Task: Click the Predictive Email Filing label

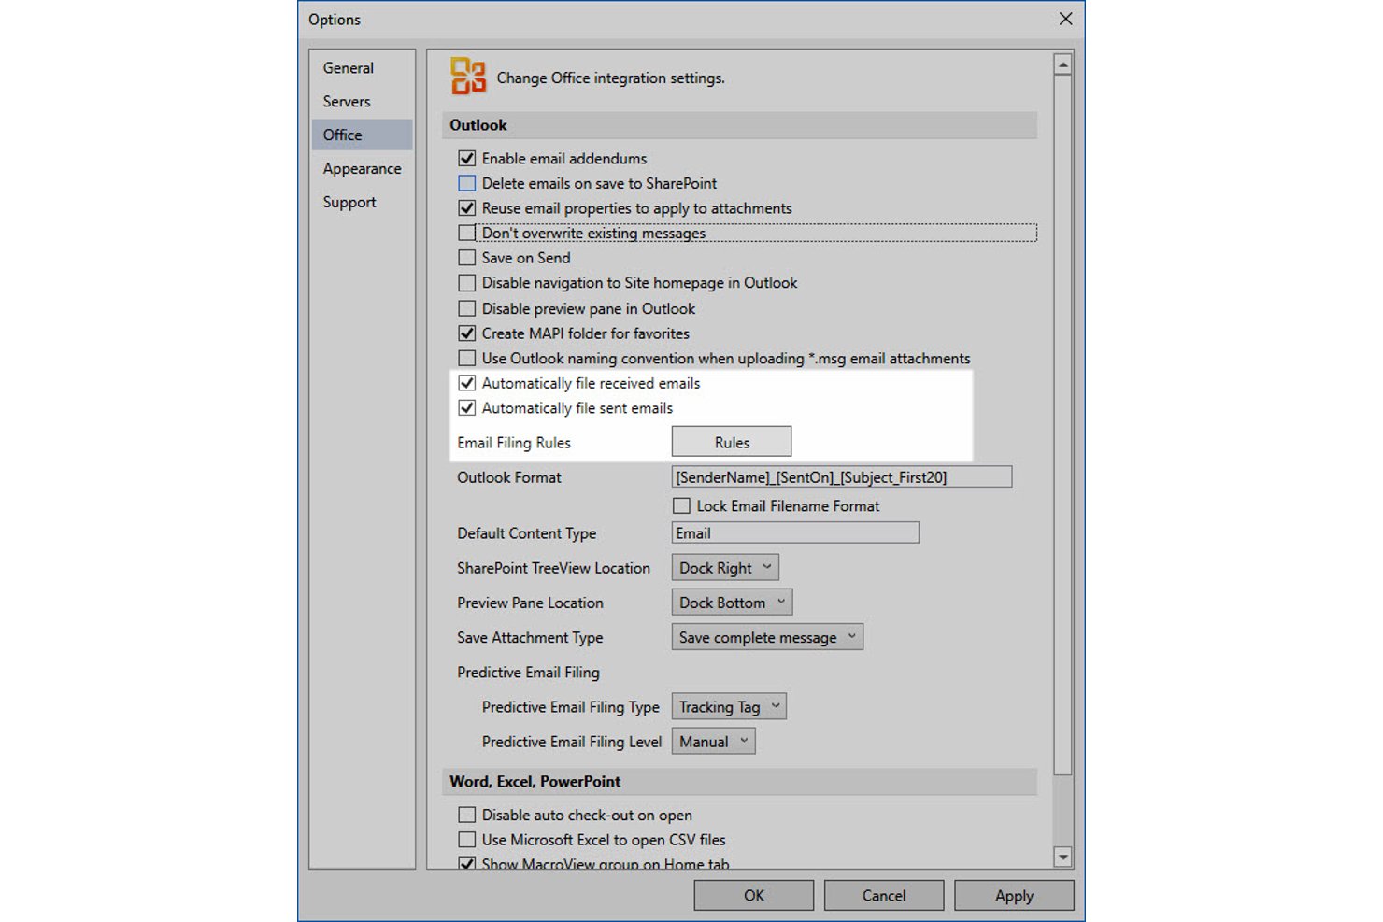Action: (x=528, y=673)
